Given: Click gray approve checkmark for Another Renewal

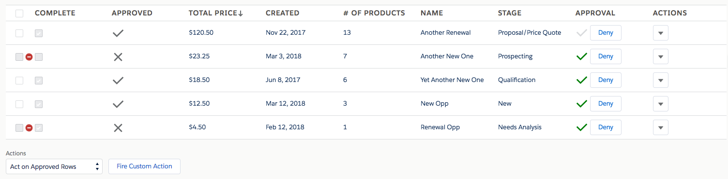Looking at the screenshot, I should [581, 33].
